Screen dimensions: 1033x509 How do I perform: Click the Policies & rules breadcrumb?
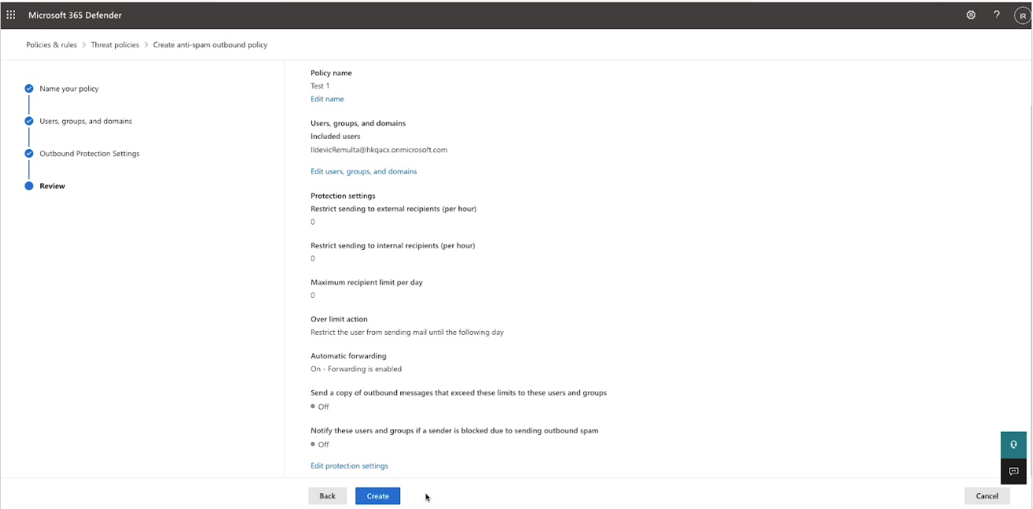coord(52,45)
